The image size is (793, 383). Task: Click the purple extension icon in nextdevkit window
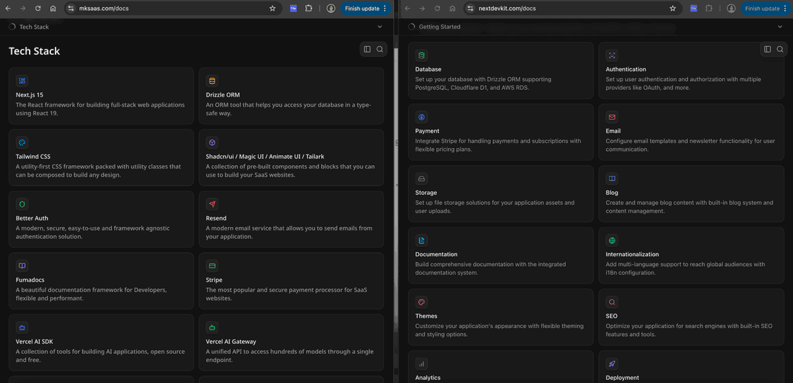693,9
